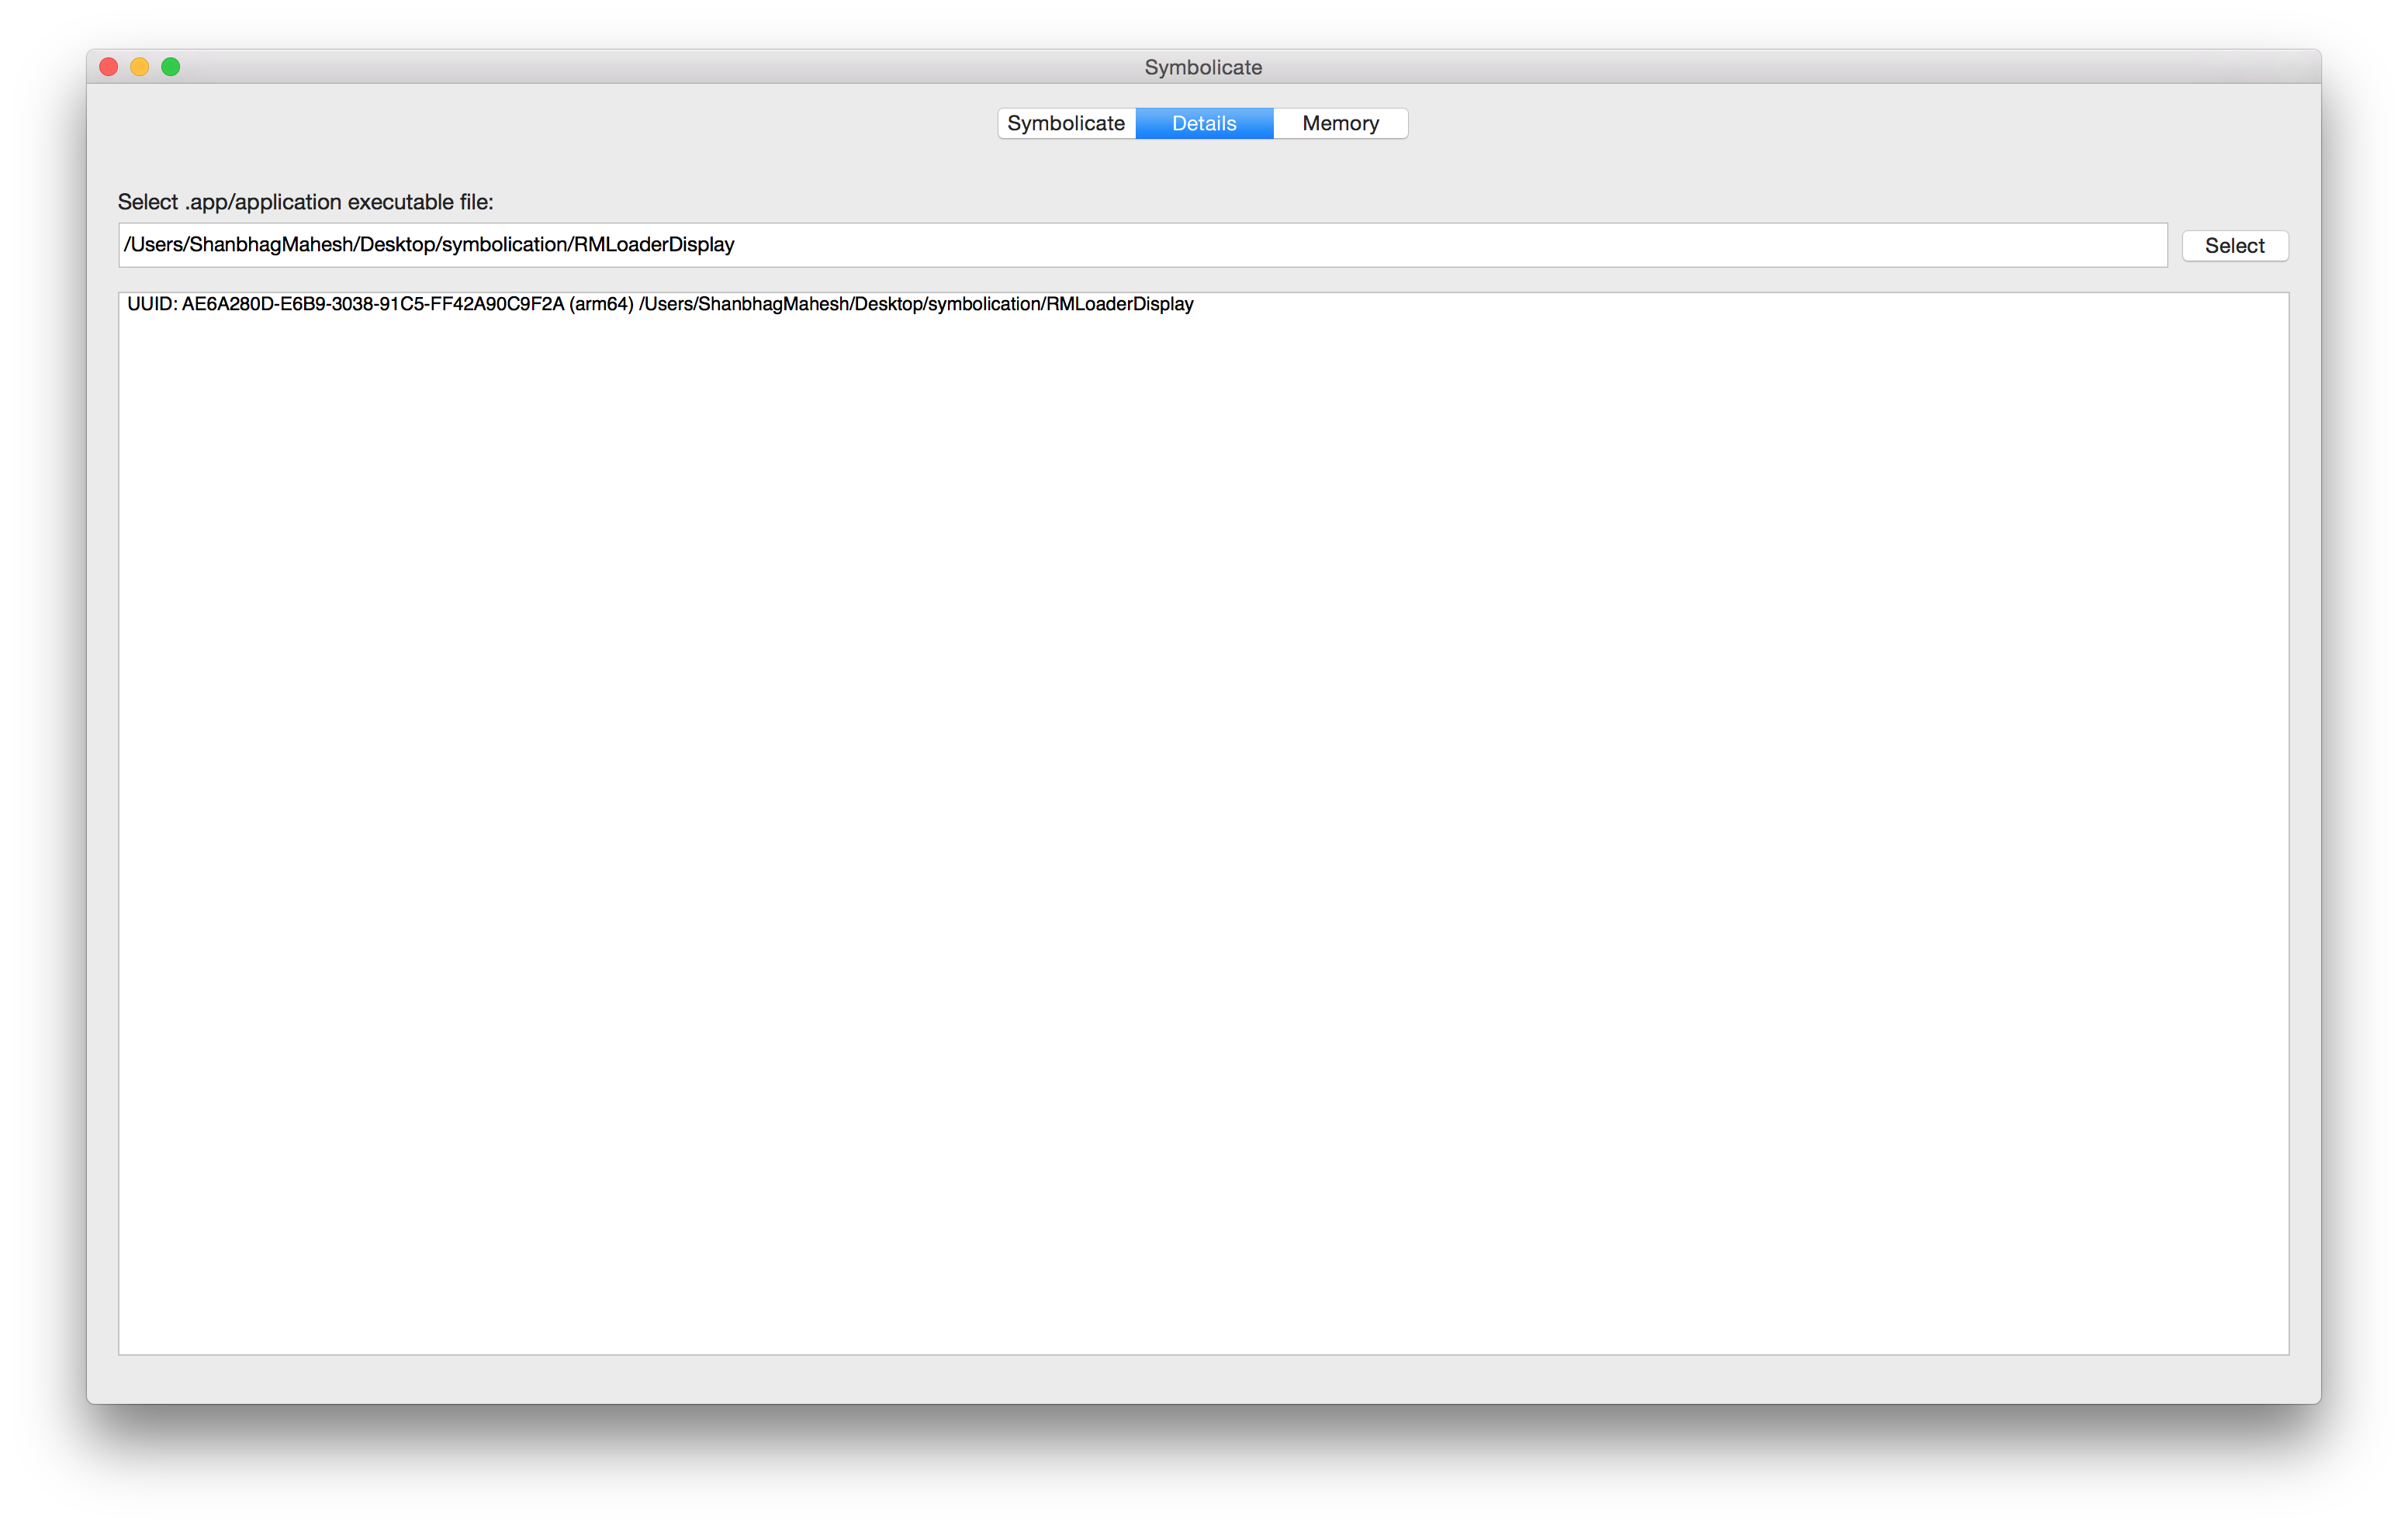Click 'Desktop' folder name in path field

click(x=397, y=245)
